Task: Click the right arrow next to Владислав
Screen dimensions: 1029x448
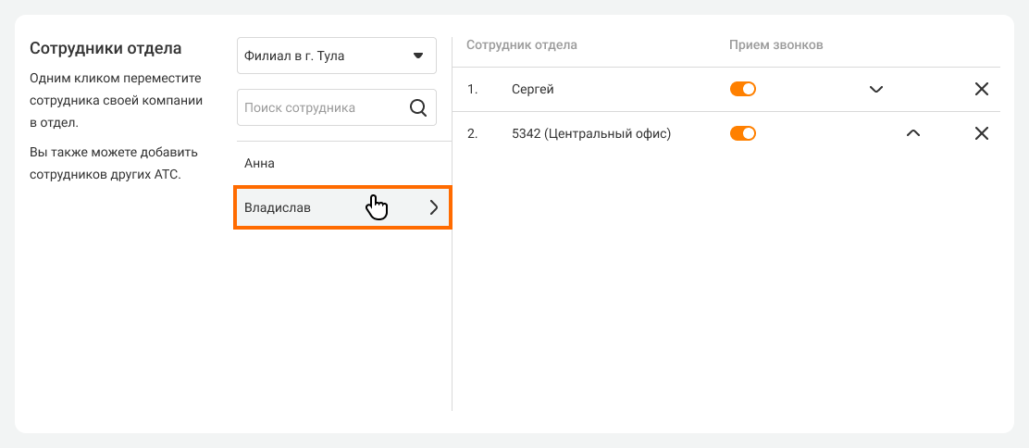Action: pyautogui.click(x=433, y=208)
